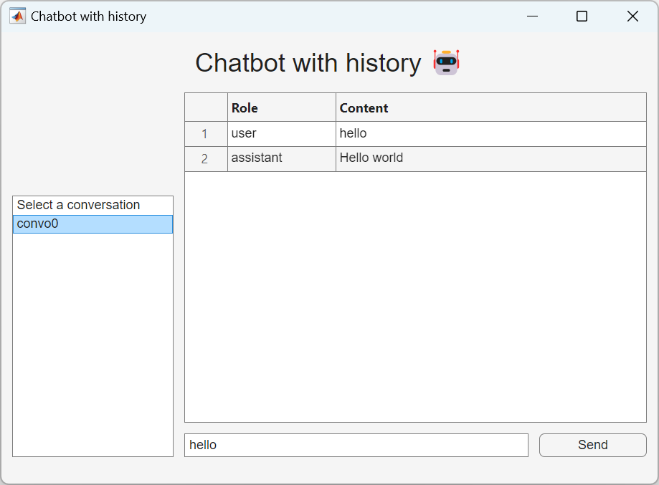
Task: Choose "Select a conversation" in the list
Action: (x=93, y=205)
